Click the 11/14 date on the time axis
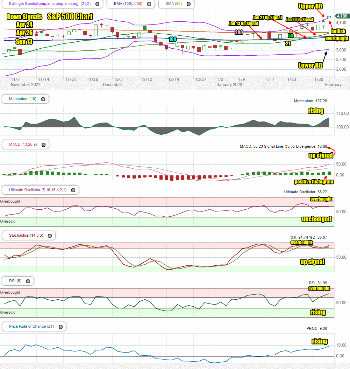This screenshot has height=369, width=350. pos(43,79)
